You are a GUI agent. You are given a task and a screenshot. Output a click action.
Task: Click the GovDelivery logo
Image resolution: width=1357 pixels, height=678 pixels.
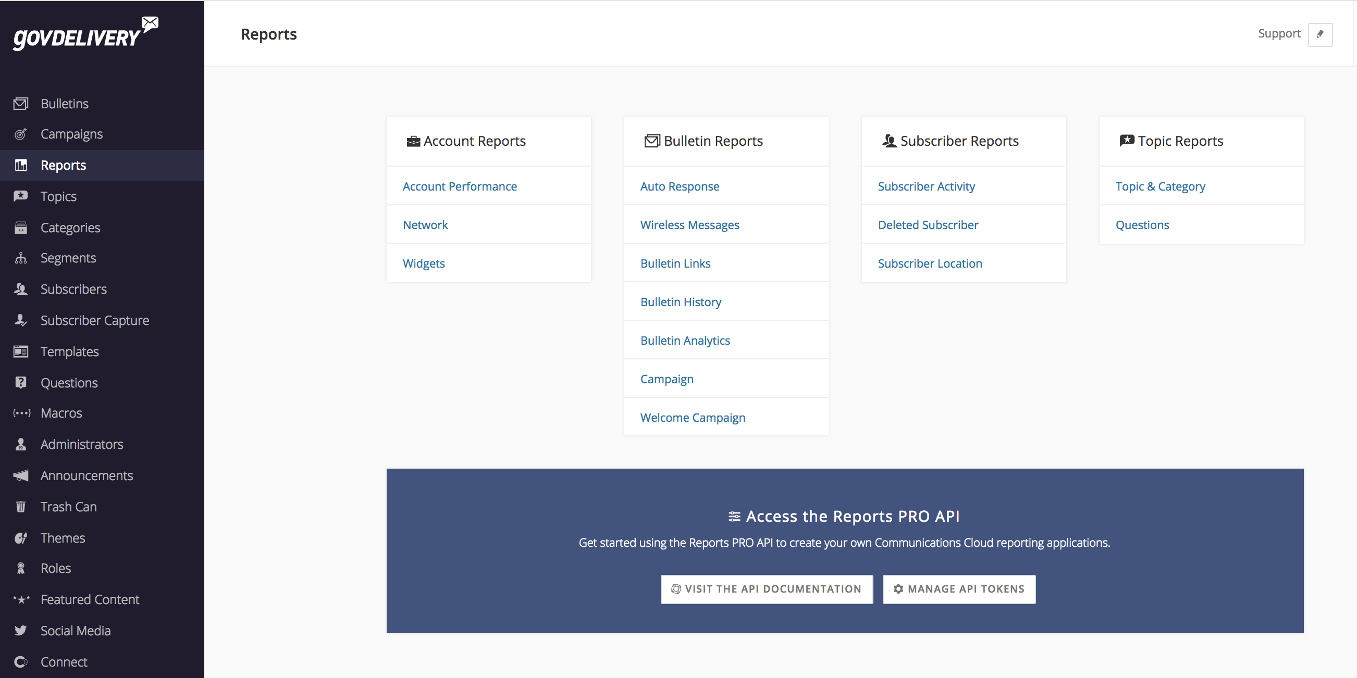click(x=86, y=34)
